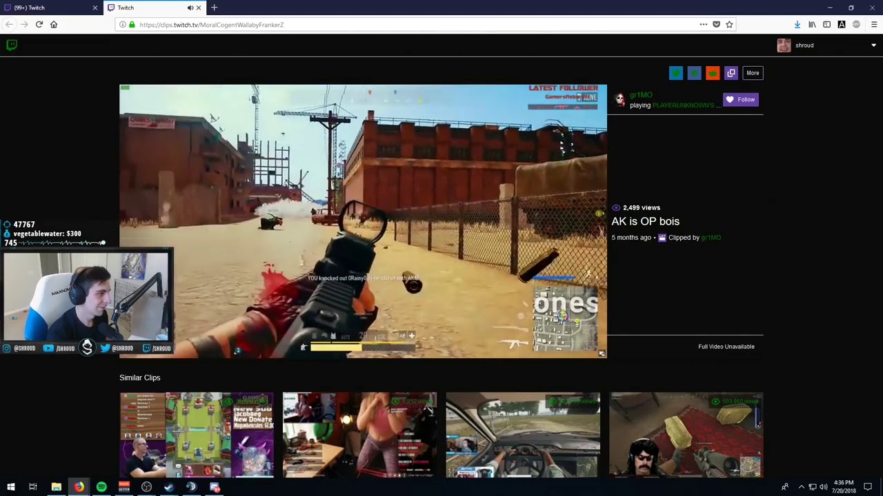Copy the clip link with the purple icon
Screen dimensions: 883x496
(x=731, y=73)
